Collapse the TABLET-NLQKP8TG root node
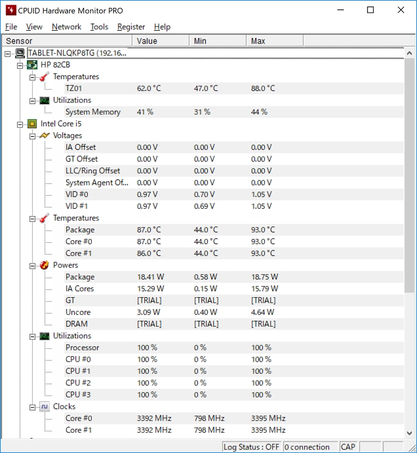Image resolution: width=417 pixels, height=453 pixels. pyautogui.click(x=8, y=54)
